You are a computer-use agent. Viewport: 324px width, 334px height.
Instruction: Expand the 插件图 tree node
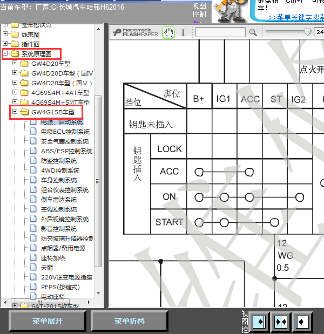coord(5,44)
